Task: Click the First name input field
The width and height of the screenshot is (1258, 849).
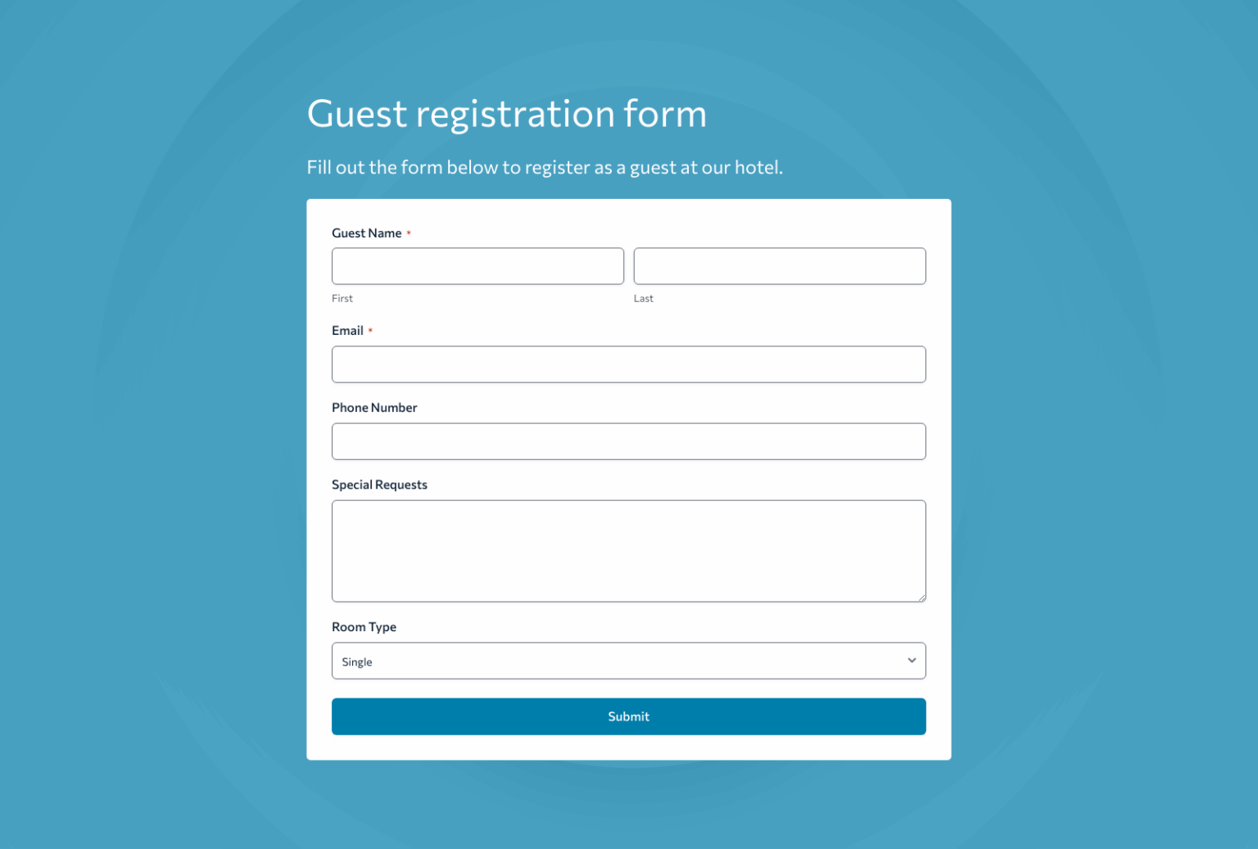Action: point(477,265)
